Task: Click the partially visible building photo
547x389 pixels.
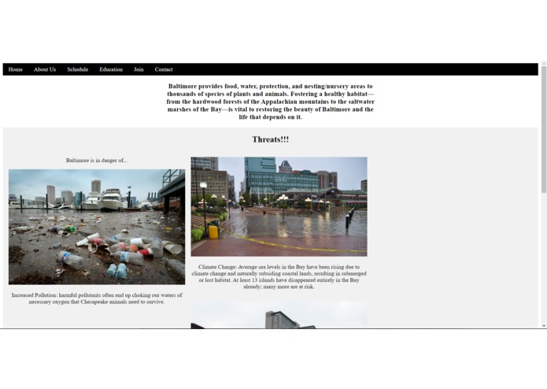Action: click(x=279, y=315)
